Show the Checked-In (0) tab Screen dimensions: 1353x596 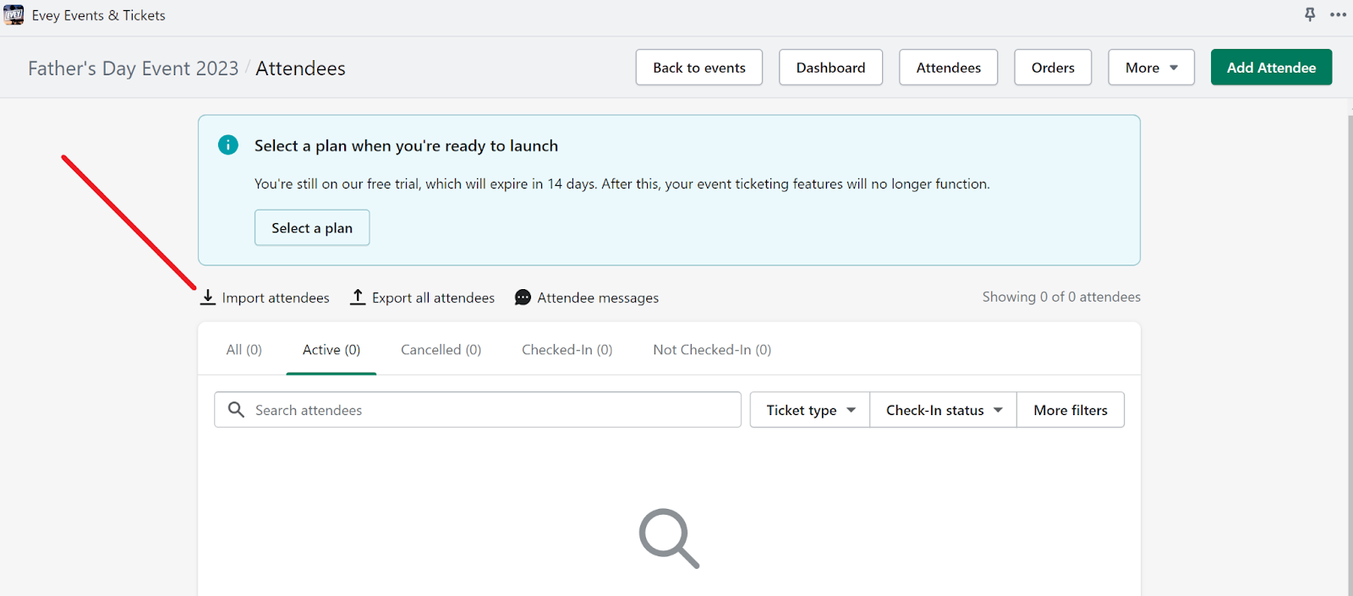click(567, 350)
